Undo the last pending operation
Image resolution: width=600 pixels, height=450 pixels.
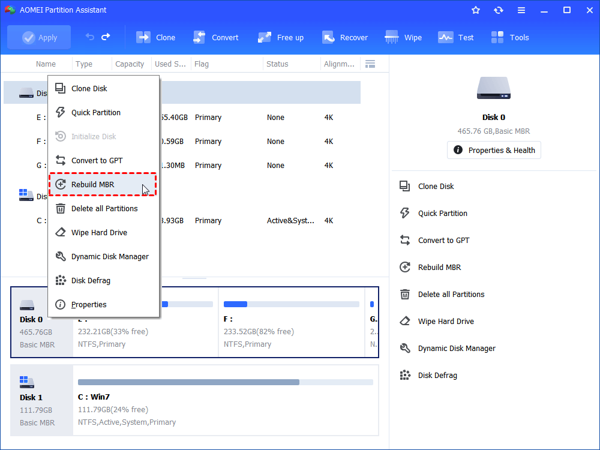coord(90,37)
